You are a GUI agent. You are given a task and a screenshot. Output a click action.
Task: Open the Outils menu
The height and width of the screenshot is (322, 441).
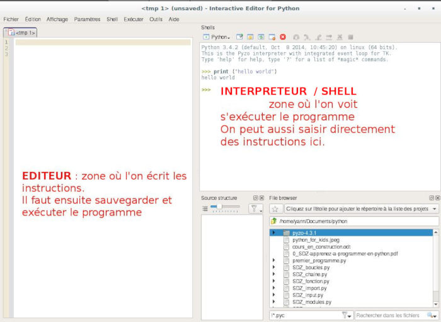coord(156,19)
